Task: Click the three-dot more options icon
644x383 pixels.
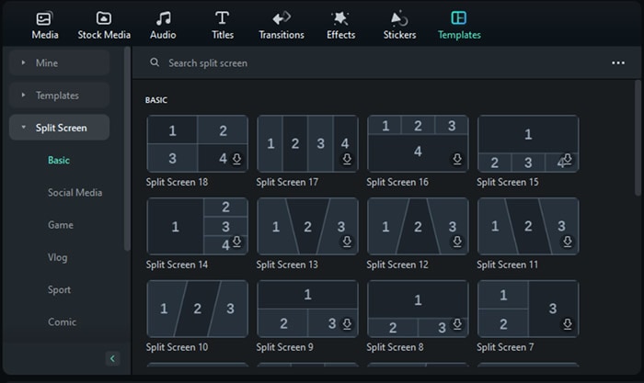Action: (618, 63)
